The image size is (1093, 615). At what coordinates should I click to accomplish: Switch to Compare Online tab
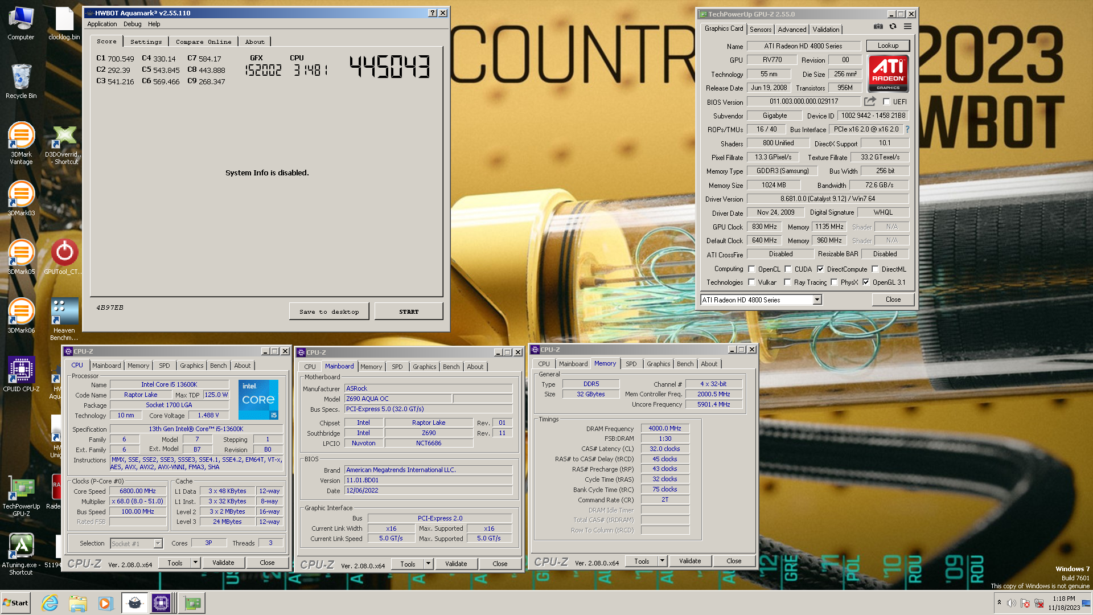click(203, 42)
